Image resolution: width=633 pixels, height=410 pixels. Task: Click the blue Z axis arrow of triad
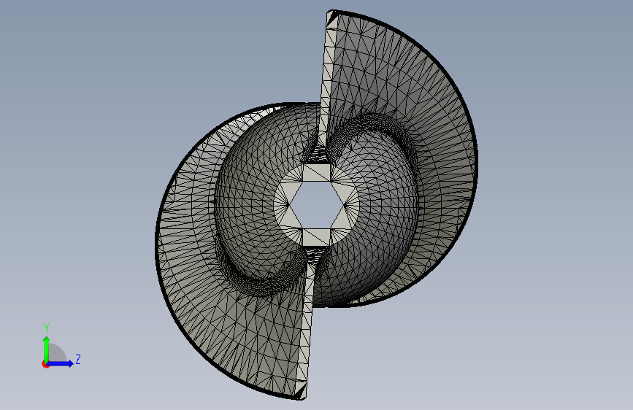[61, 363]
